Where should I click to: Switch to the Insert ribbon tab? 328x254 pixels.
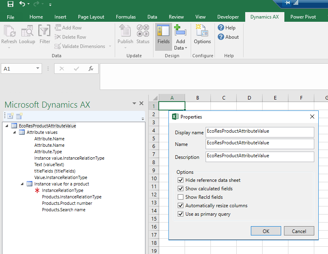(x=60, y=17)
